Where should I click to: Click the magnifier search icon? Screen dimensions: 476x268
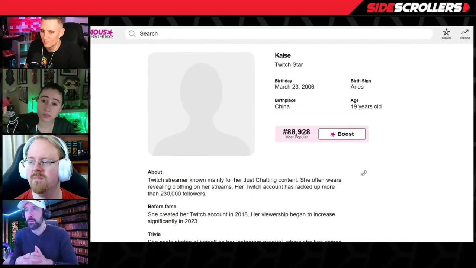point(132,34)
